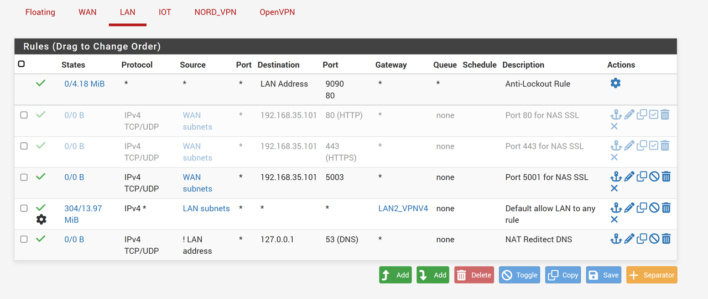This screenshot has height=299, width=708.
Task: Disable the Port 5001 for NAS SSL rule
Action: [654, 177]
